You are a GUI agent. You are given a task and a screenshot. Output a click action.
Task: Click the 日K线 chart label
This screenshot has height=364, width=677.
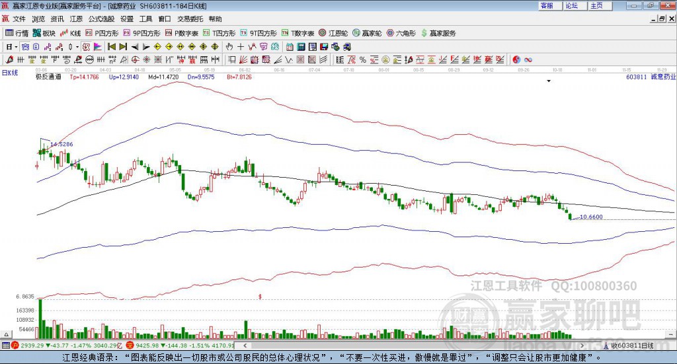pyautogui.click(x=9, y=73)
